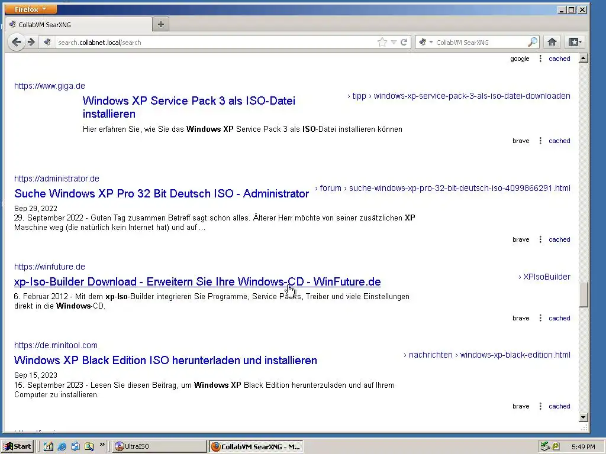Go to the Firefox home page button
This screenshot has width=606, height=454.
[x=552, y=42]
